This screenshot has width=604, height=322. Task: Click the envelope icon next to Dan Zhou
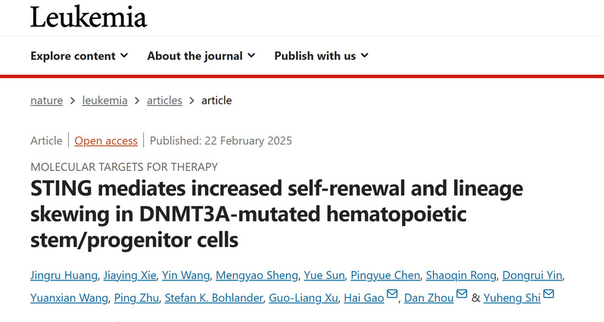point(462,294)
